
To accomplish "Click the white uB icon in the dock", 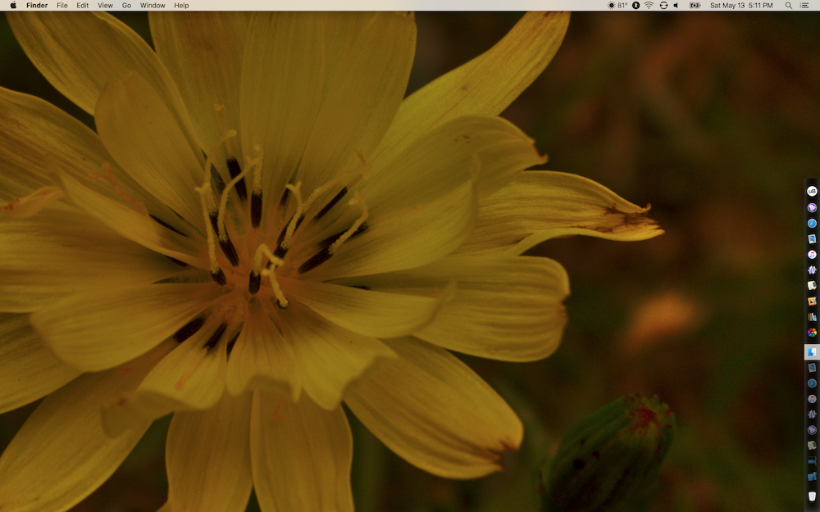I will (812, 191).
